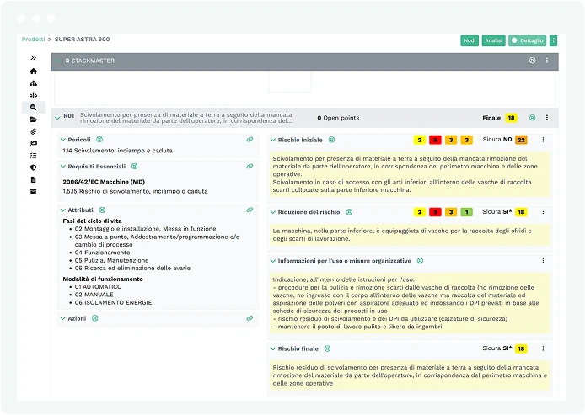Click the circular icon beside Attributi title
585x415 pixels.
(102, 210)
